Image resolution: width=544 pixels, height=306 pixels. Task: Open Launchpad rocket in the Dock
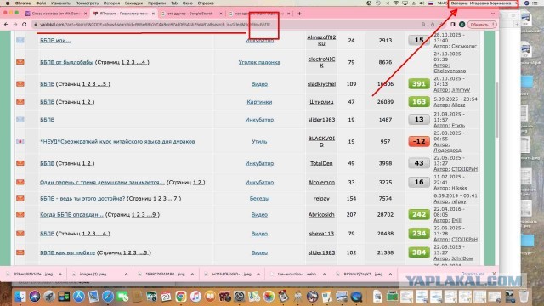49,297
